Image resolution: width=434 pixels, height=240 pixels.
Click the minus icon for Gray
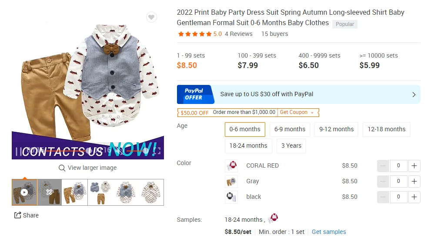pos(383,181)
